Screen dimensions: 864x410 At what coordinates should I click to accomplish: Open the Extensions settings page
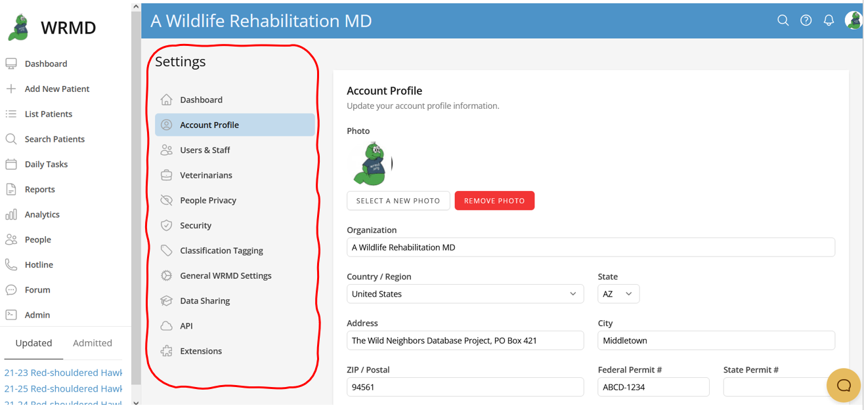[235, 351]
